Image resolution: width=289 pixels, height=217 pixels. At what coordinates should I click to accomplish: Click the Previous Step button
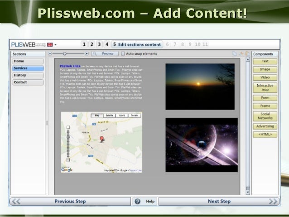pos(70,201)
